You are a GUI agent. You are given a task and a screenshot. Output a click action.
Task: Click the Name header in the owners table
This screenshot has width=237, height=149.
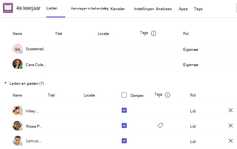(18, 34)
